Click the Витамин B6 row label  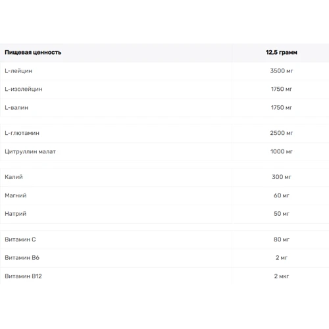click(x=22, y=258)
